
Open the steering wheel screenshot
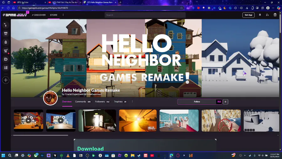(x=221, y=120)
